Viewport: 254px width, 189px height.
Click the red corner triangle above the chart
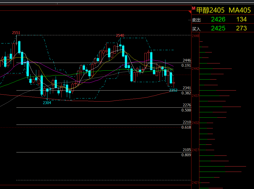tap(190, 12)
